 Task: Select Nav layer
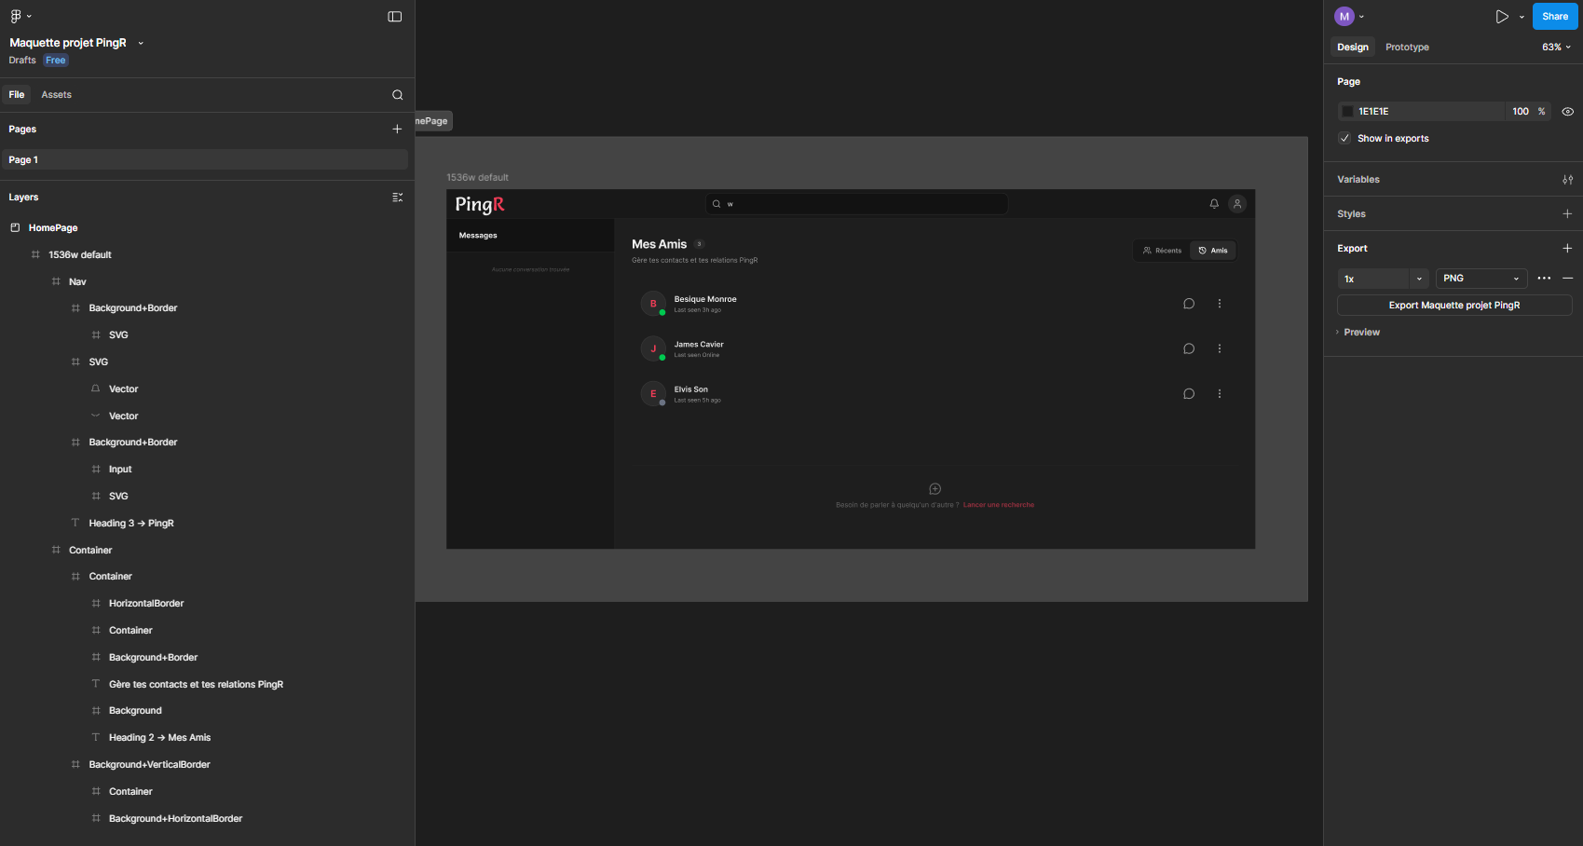[77, 282]
